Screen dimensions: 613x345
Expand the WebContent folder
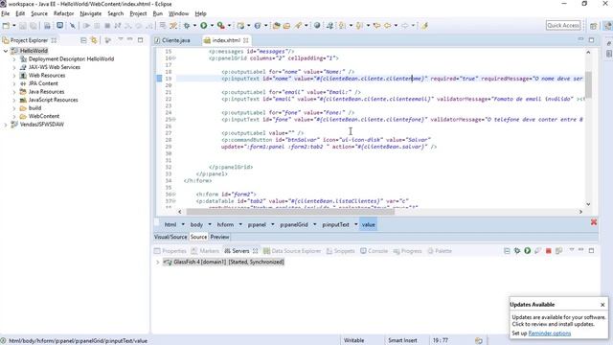click(x=14, y=117)
